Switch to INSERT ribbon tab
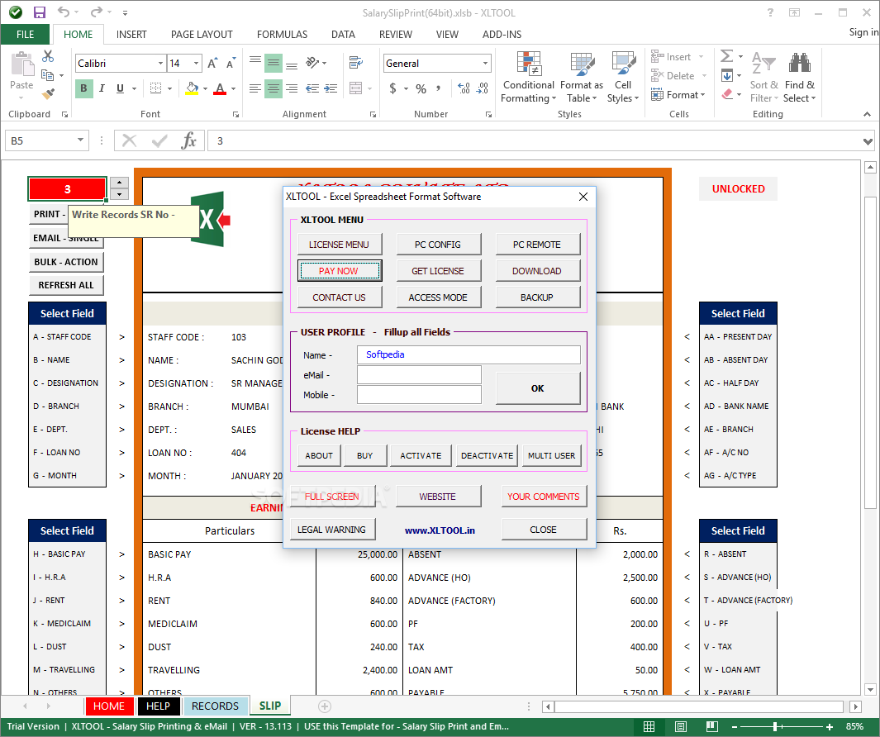Image resolution: width=880 pixels, height=737 pixels. pos(131,34)
